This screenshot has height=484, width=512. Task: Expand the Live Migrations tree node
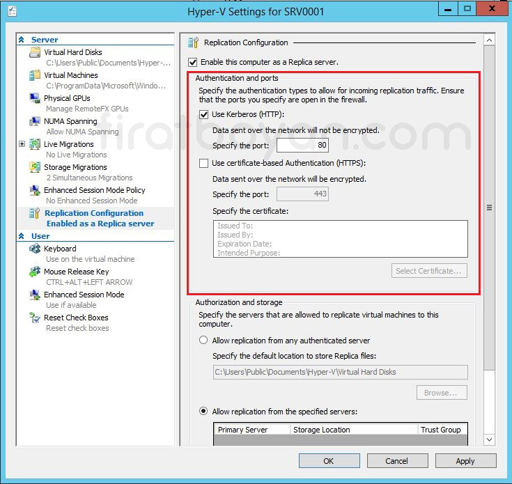(22, 144)
